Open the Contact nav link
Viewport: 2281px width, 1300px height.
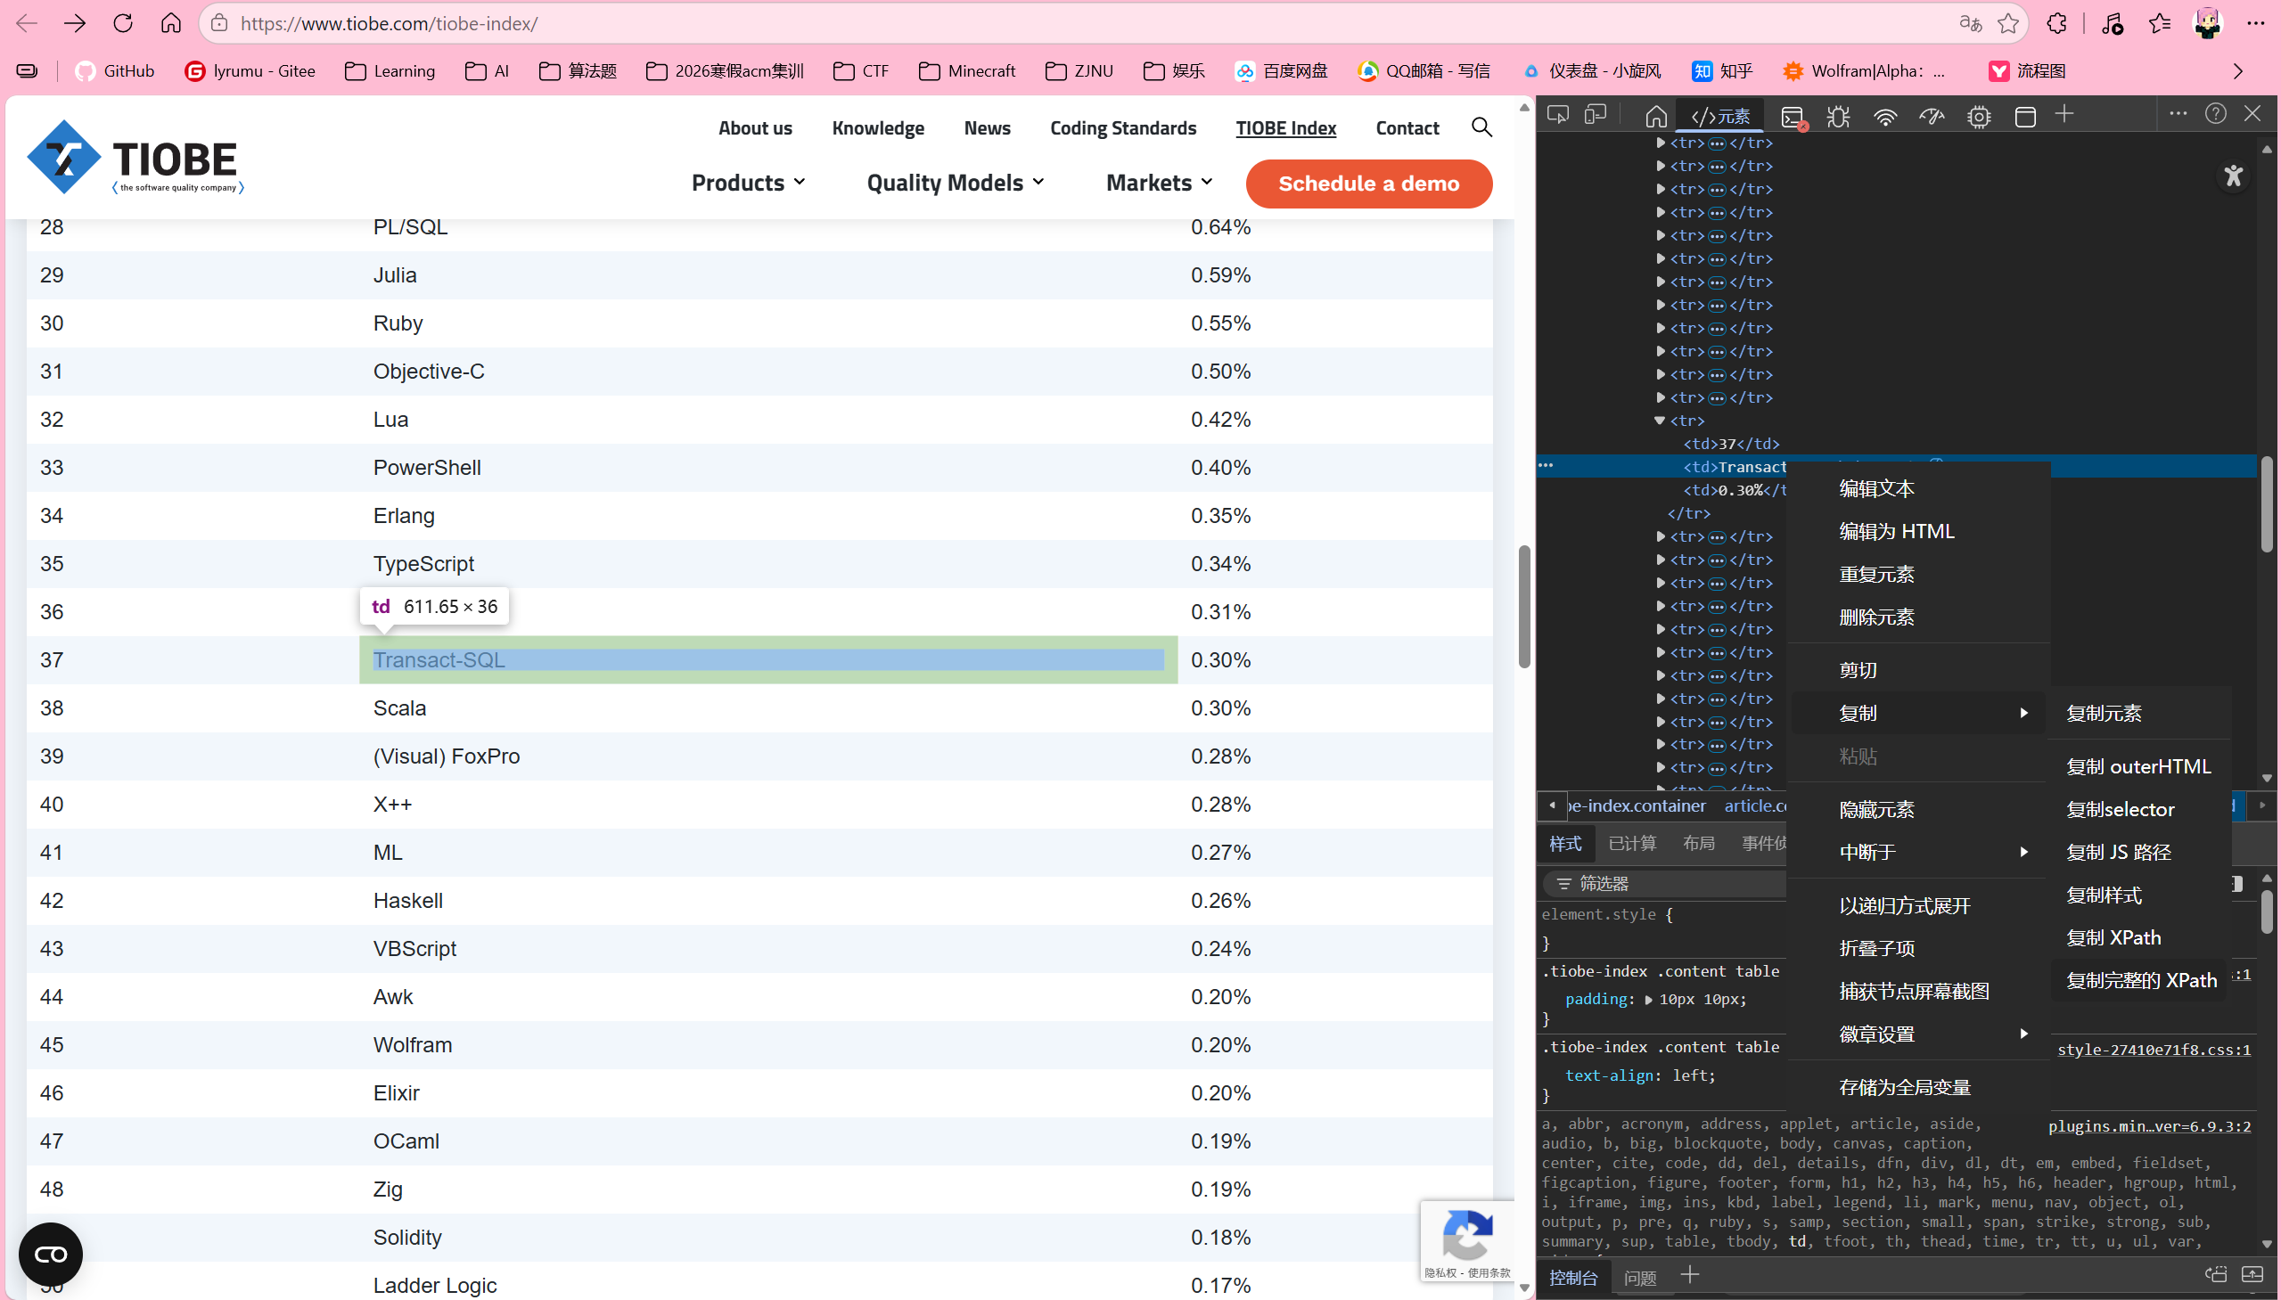tap(1407, 127)
